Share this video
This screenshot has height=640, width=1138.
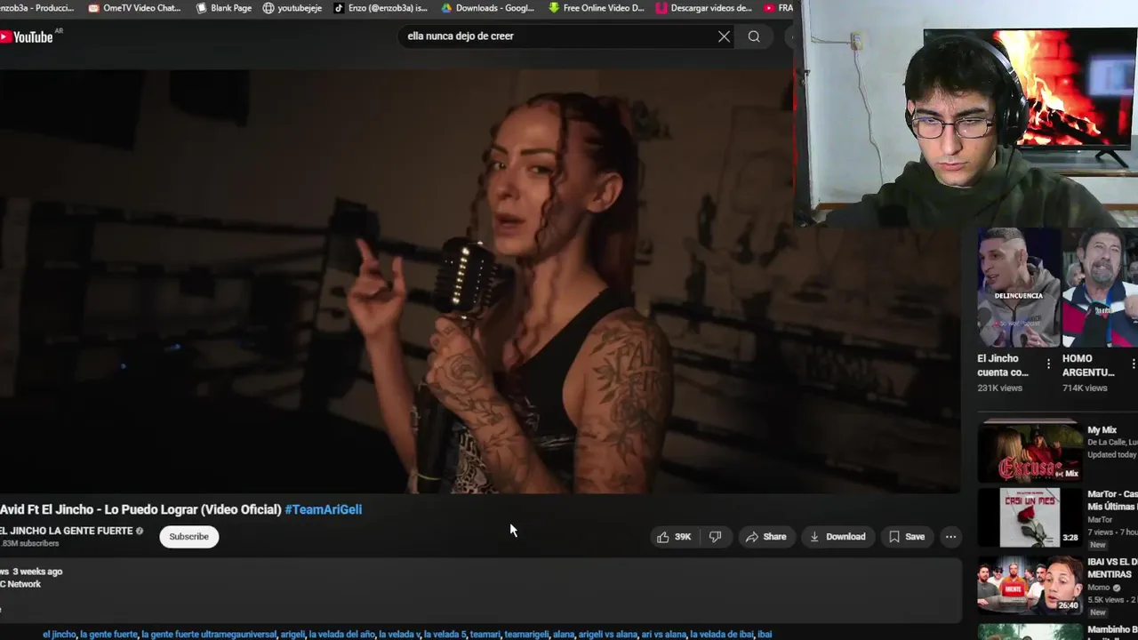(765, 537)
